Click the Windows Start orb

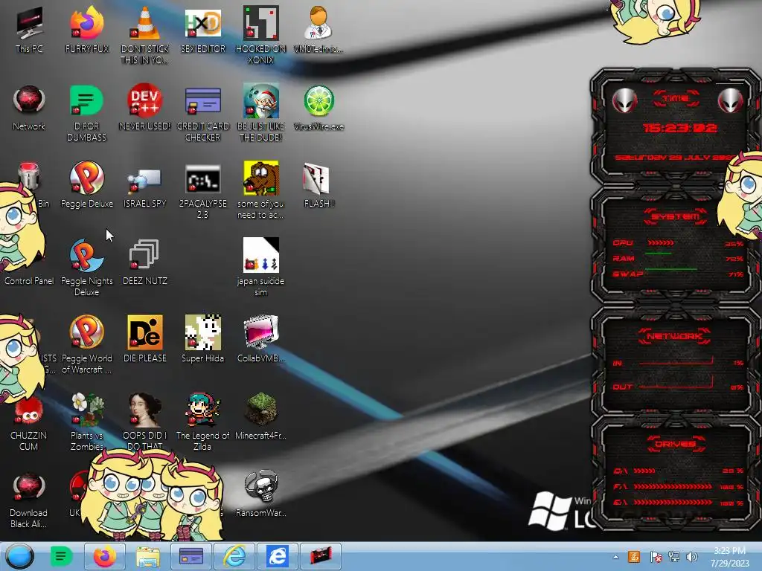19,556
